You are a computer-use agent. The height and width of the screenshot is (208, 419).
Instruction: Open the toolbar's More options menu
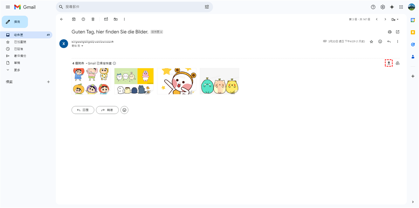(124, 19)
